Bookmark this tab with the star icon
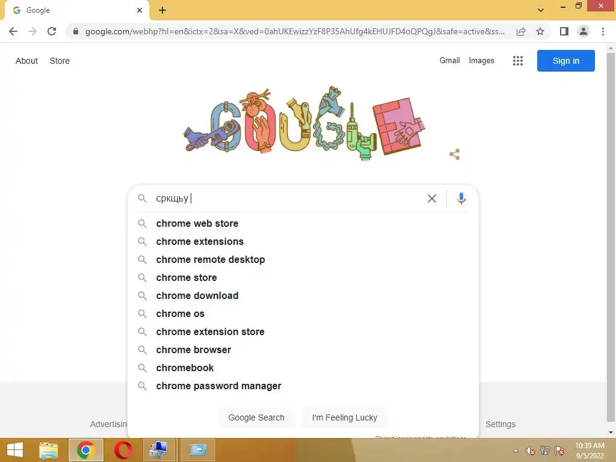This screenshot has height=462, width=616. [540, 31]
